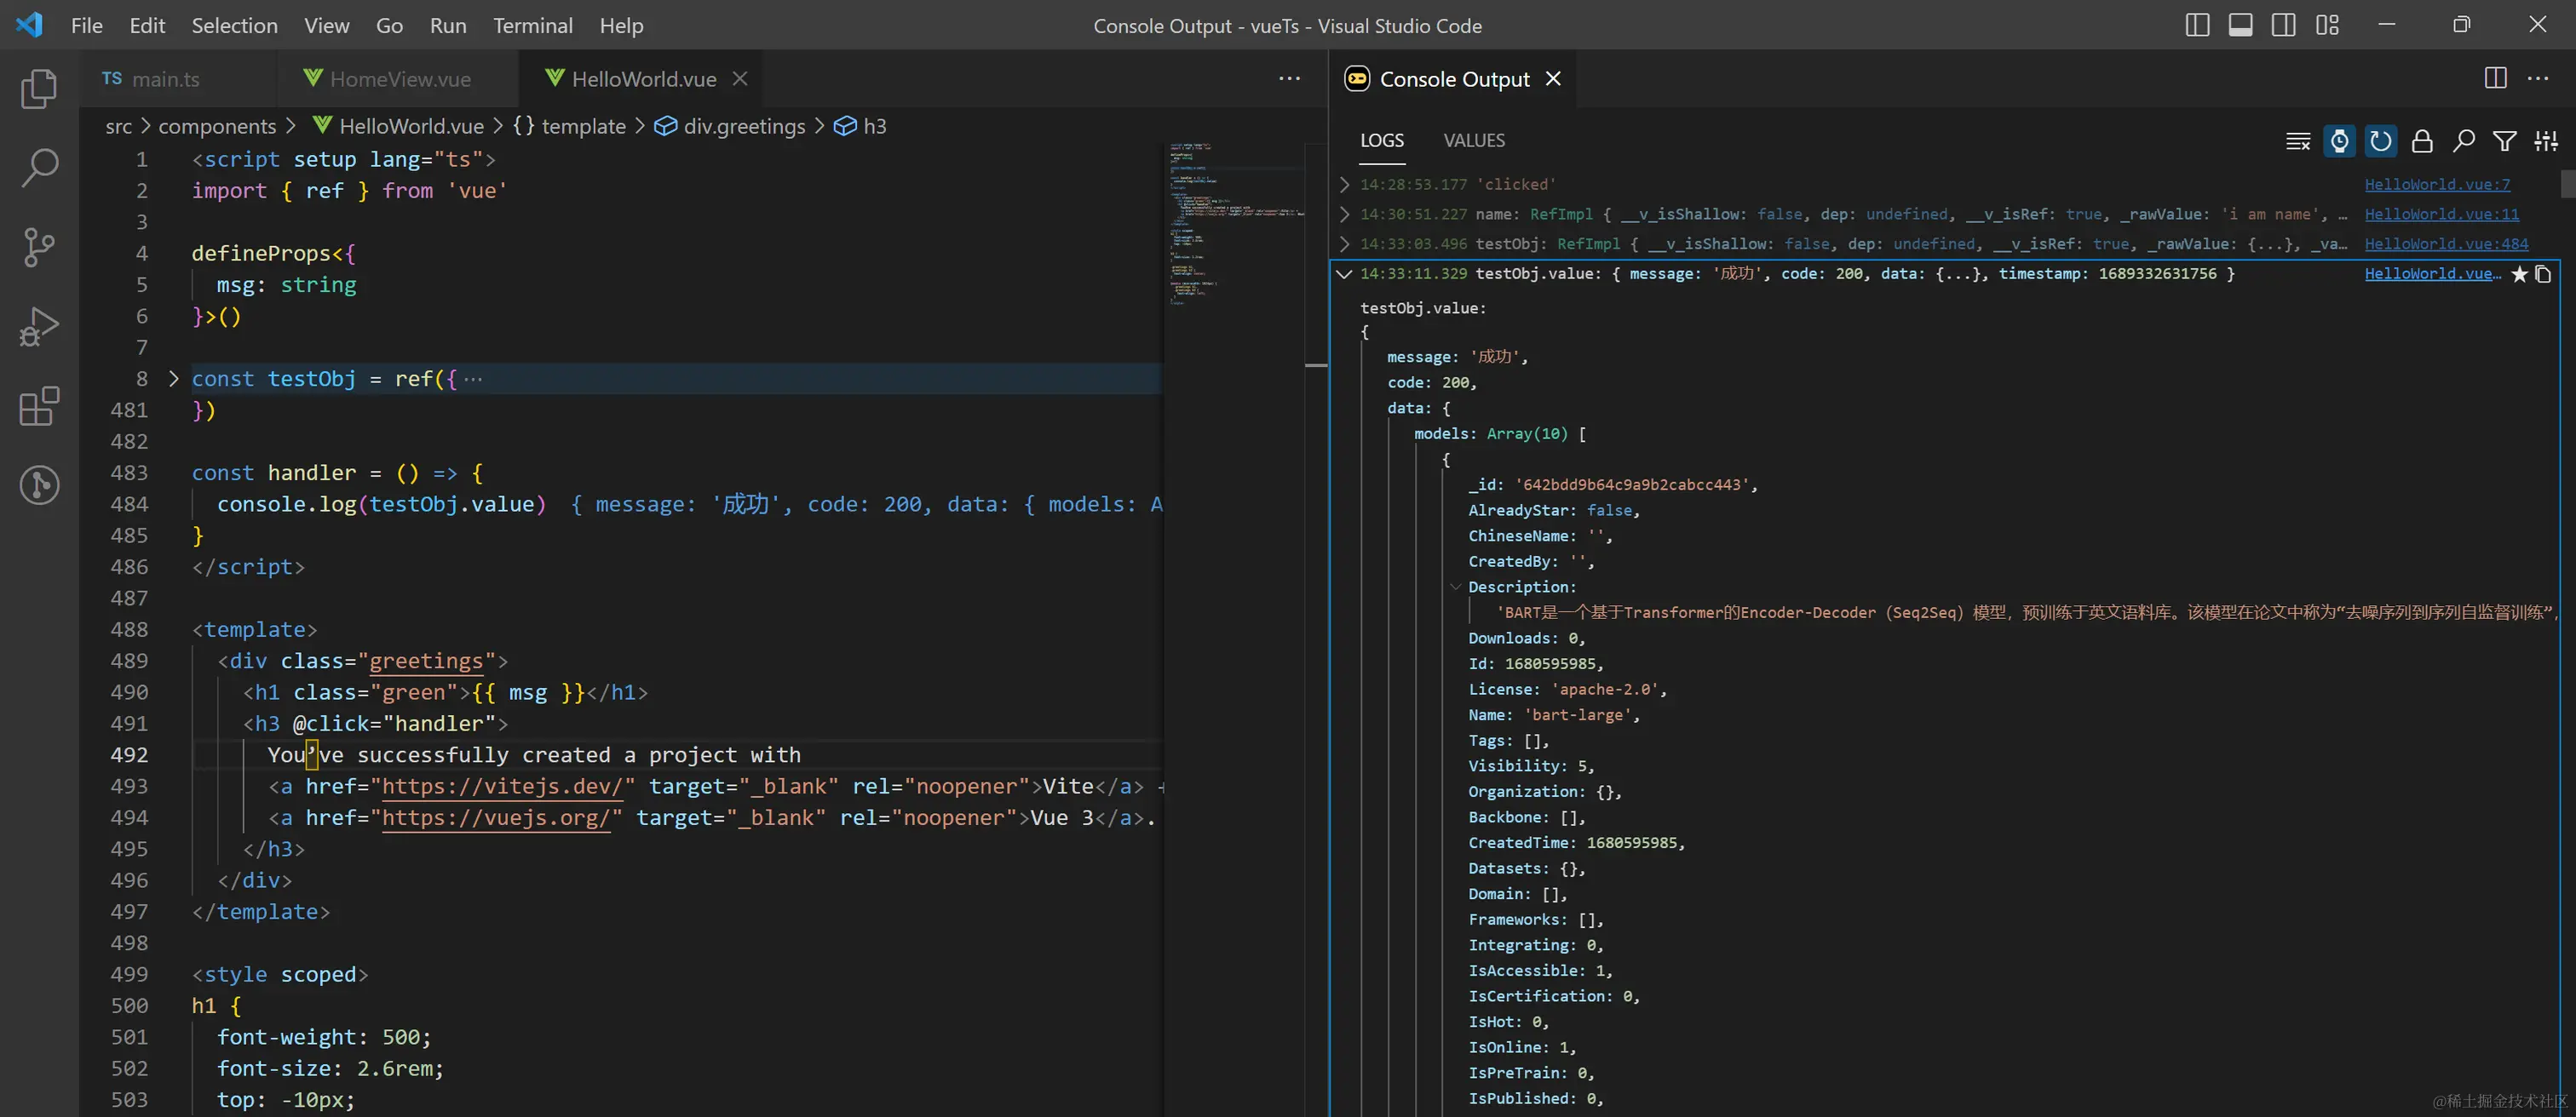Open Console Output settings sliders icon
Image resolution: width=2576 pixels, height=1117 pixels.
2546,140
